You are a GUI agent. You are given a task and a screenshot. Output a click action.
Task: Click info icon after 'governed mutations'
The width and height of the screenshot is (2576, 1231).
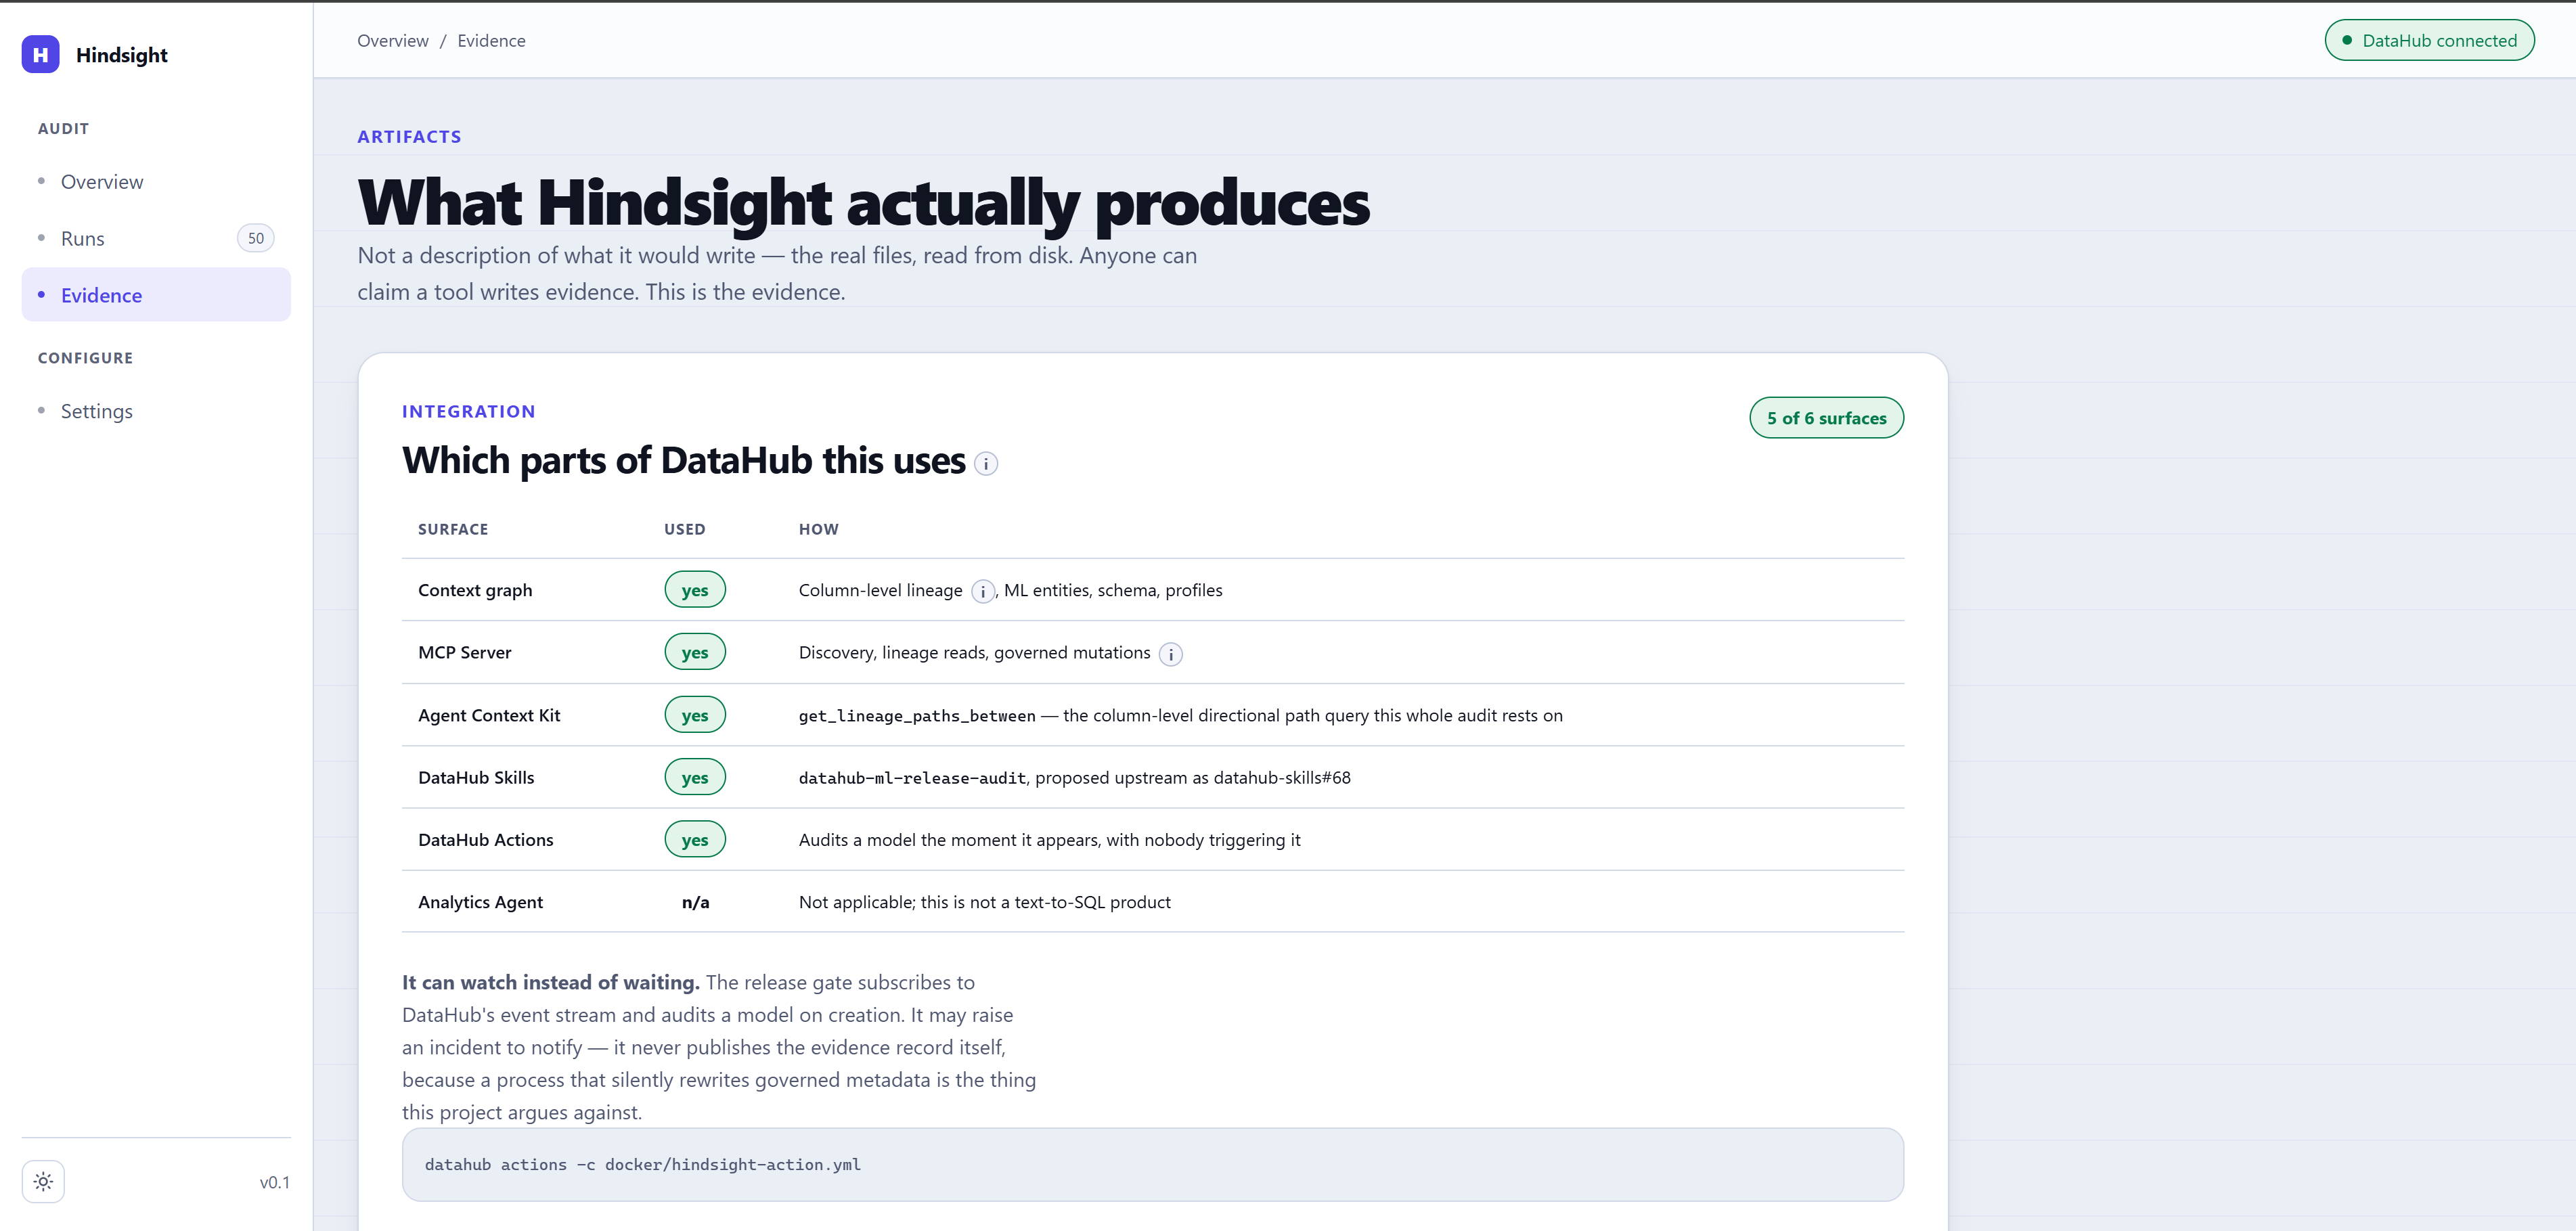pos(1170,654)
